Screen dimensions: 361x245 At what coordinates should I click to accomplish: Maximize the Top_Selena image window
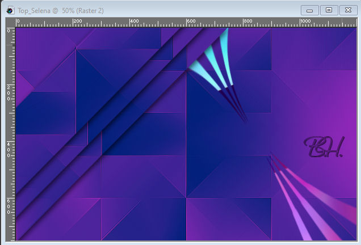point(329,10)
